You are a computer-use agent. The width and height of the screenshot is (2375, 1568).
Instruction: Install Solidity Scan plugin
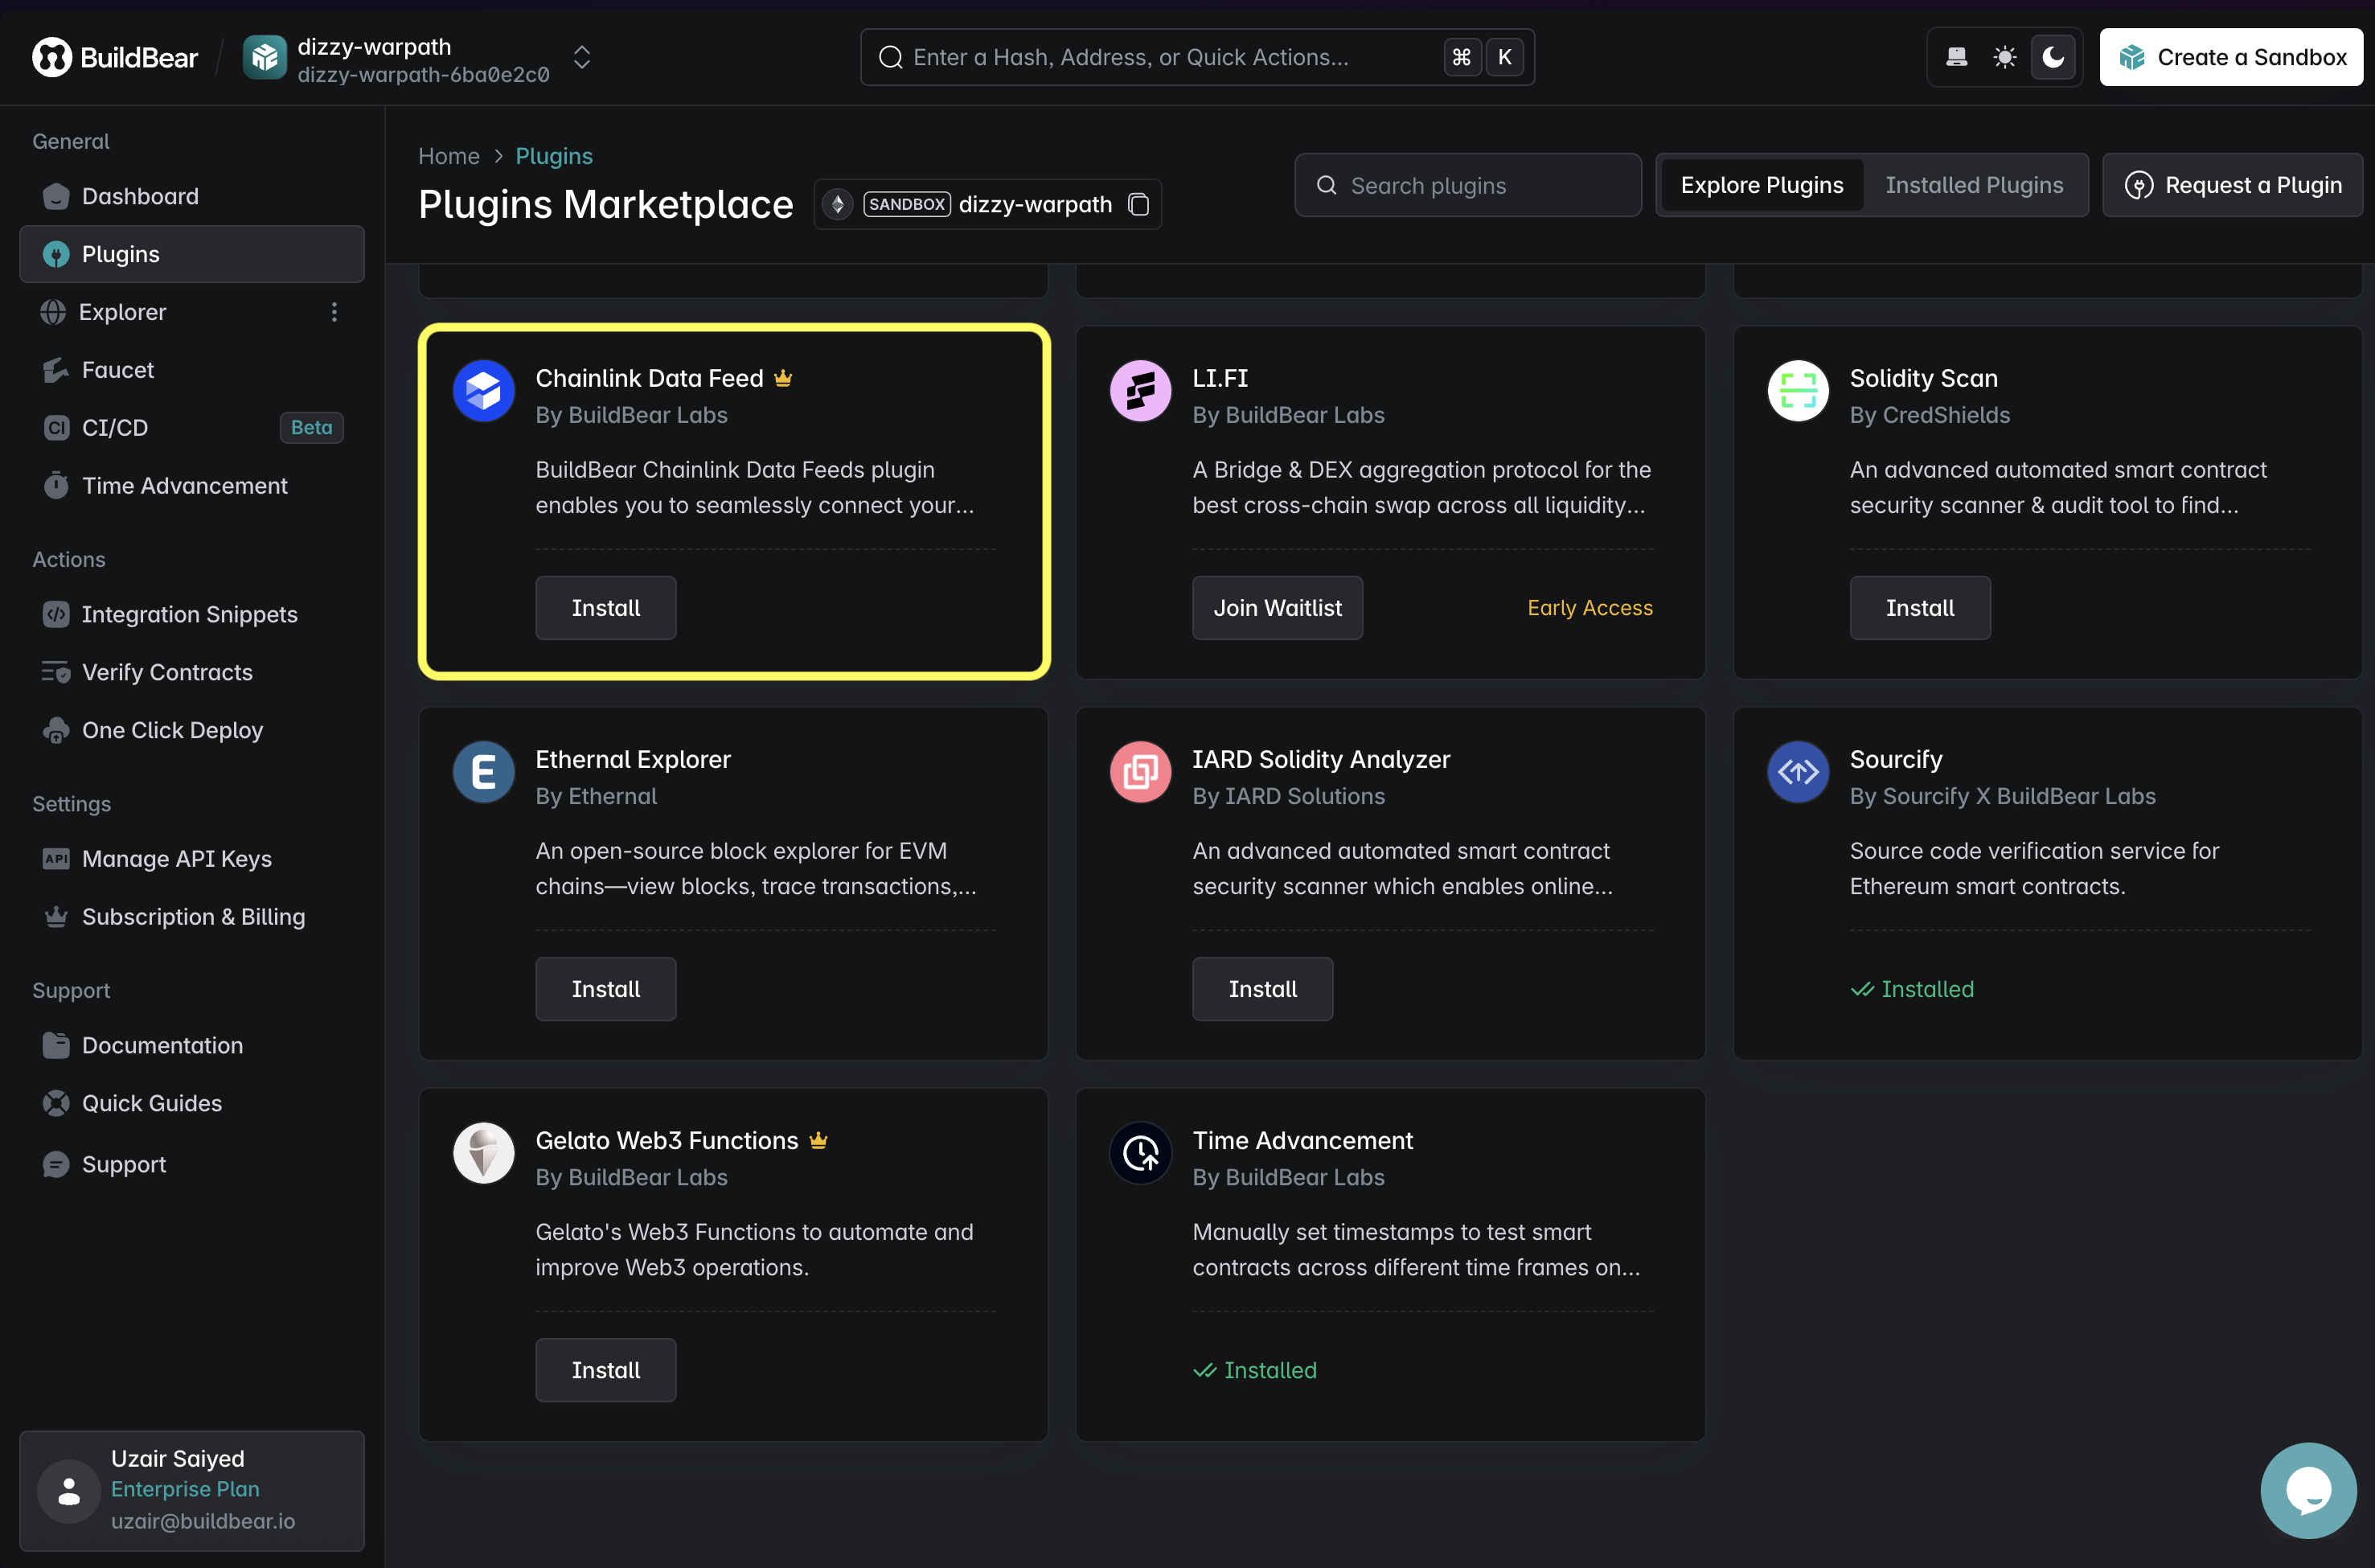click(x=1920, y=608)
